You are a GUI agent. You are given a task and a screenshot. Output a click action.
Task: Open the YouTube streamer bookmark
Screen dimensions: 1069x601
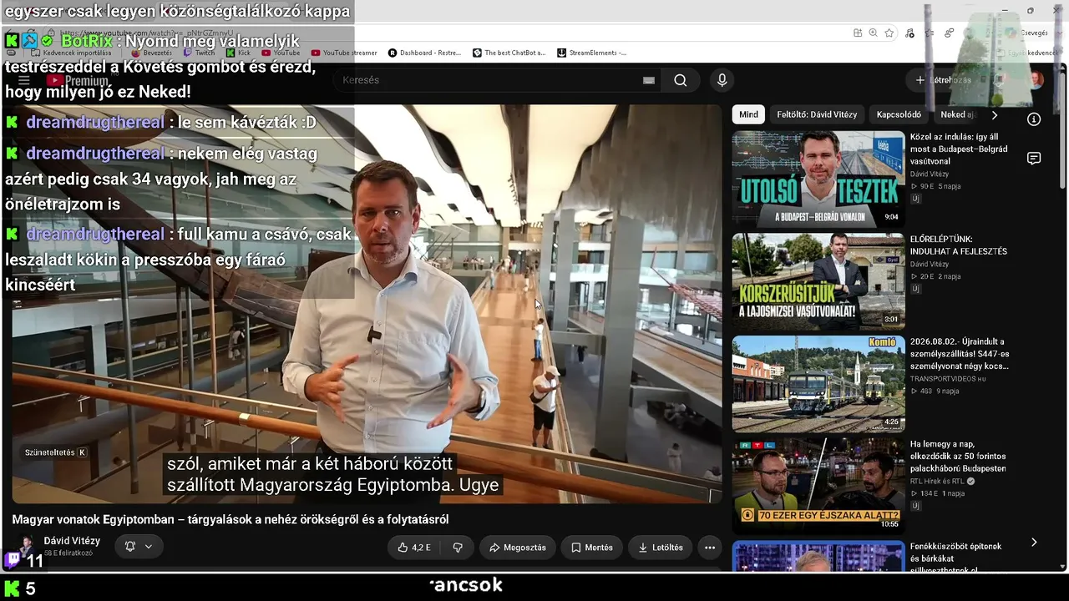(344, 53)
